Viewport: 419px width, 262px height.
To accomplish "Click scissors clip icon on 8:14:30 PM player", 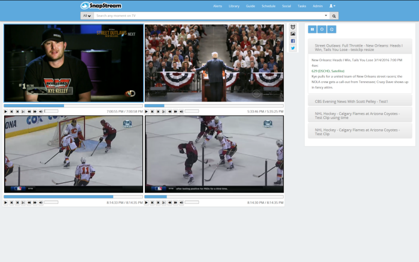I will 164,203.
